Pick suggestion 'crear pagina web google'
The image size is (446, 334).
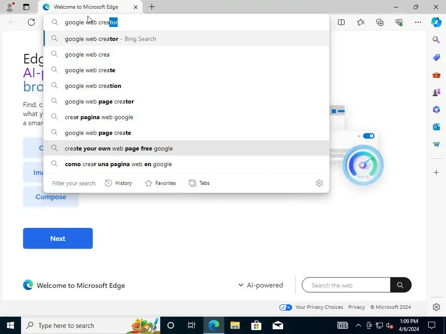(186, 117)
